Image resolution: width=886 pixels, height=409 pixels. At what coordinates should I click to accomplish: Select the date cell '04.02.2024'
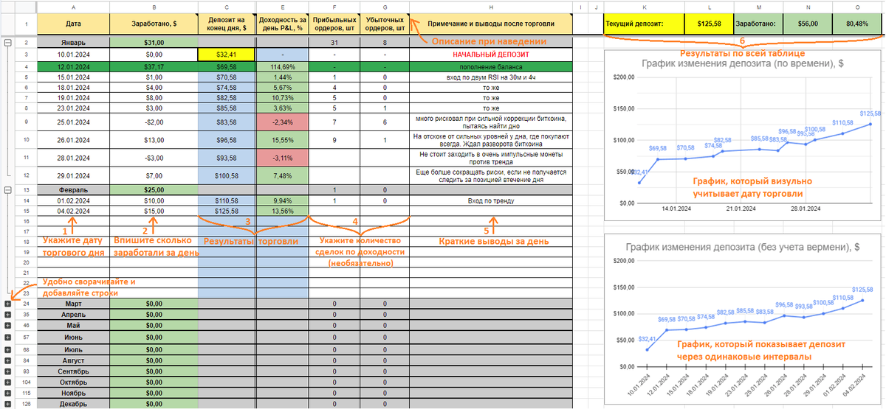point(73,211)
